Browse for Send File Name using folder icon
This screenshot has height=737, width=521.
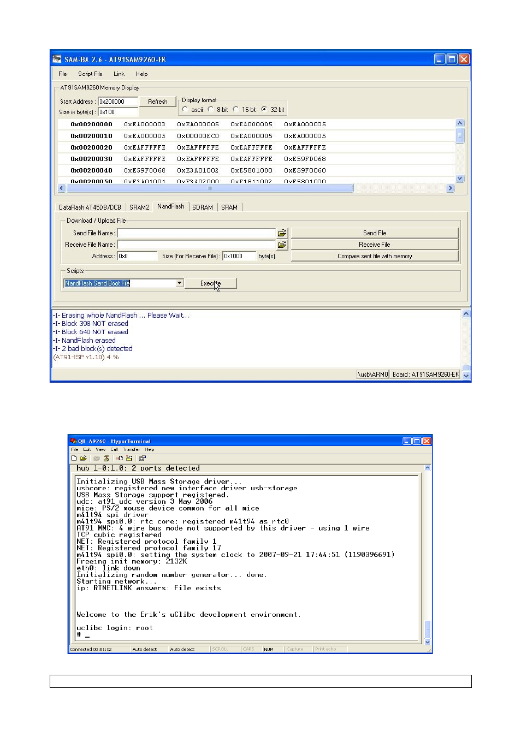(282, 233)
